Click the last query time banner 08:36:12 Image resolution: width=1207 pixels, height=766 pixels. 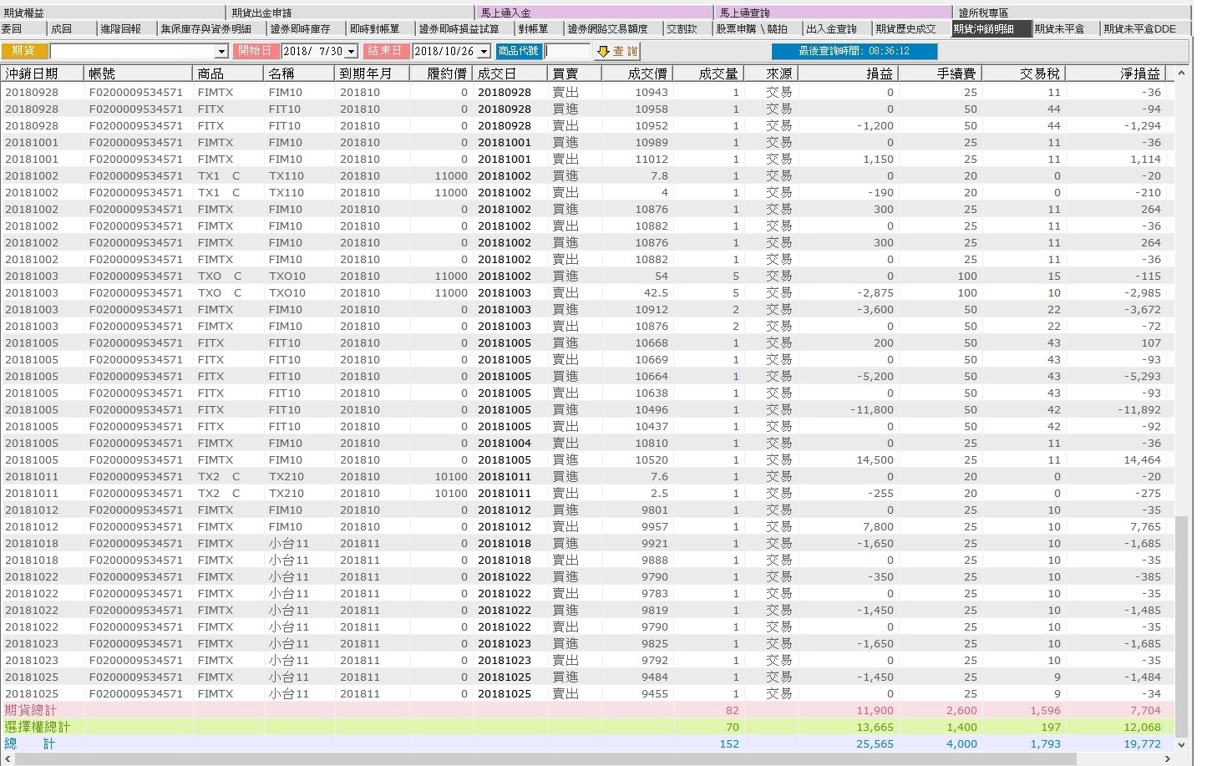855,51
